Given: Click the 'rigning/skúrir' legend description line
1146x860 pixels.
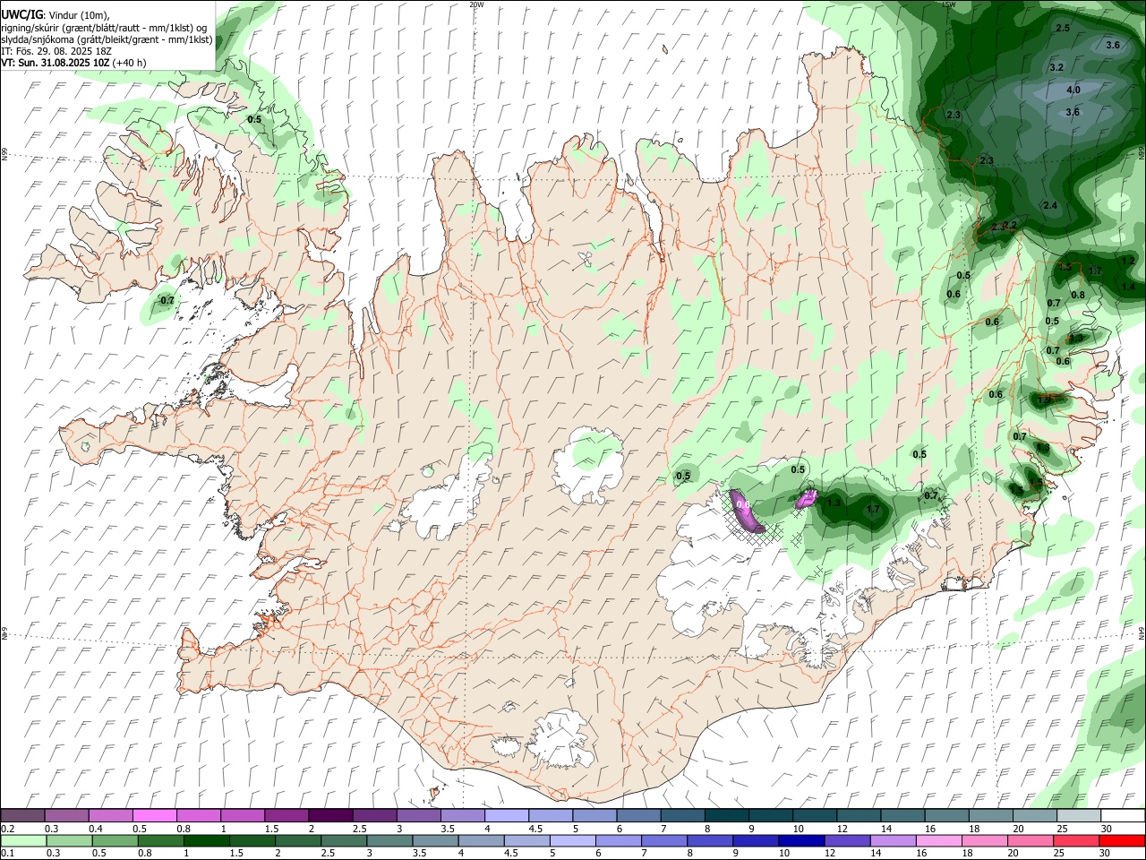Looking at the screenshot, I should tap(105, 27).
